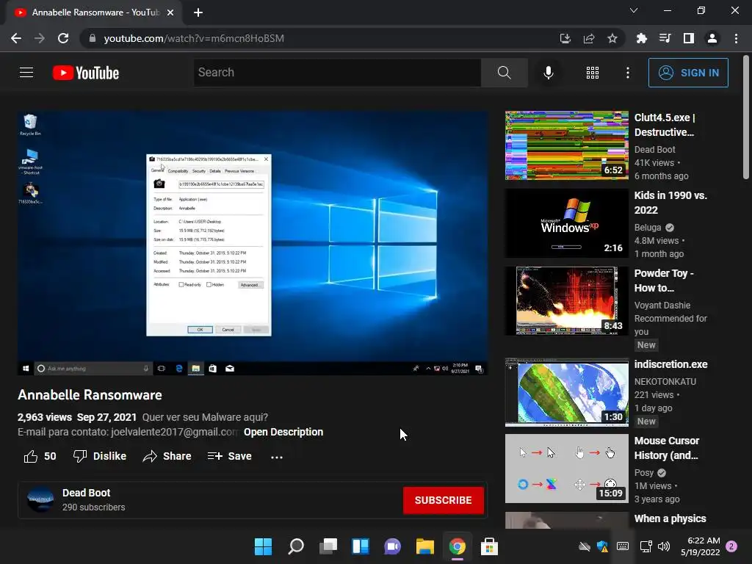Click on the video player

pyautogui.click(x=253, y=242)
